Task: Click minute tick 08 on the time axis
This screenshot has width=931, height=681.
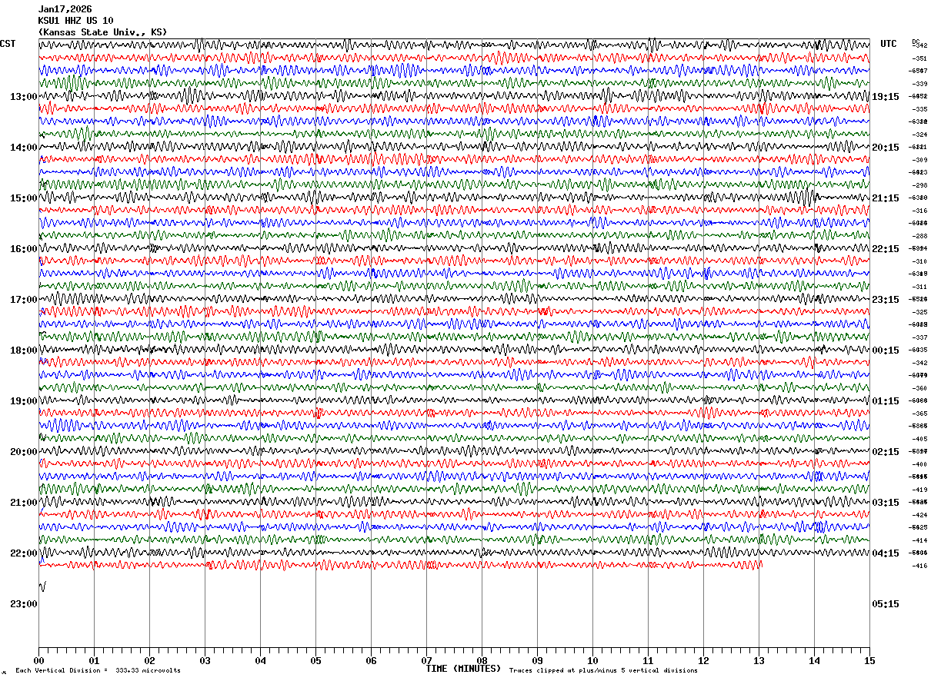Action: tap(482, 660)
